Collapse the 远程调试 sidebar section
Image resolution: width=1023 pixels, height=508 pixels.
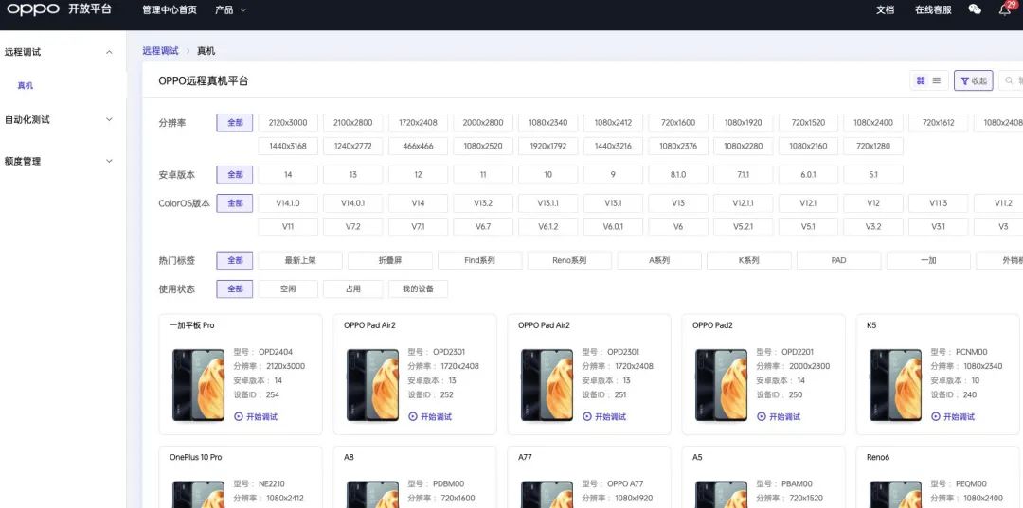coord(109,52)
